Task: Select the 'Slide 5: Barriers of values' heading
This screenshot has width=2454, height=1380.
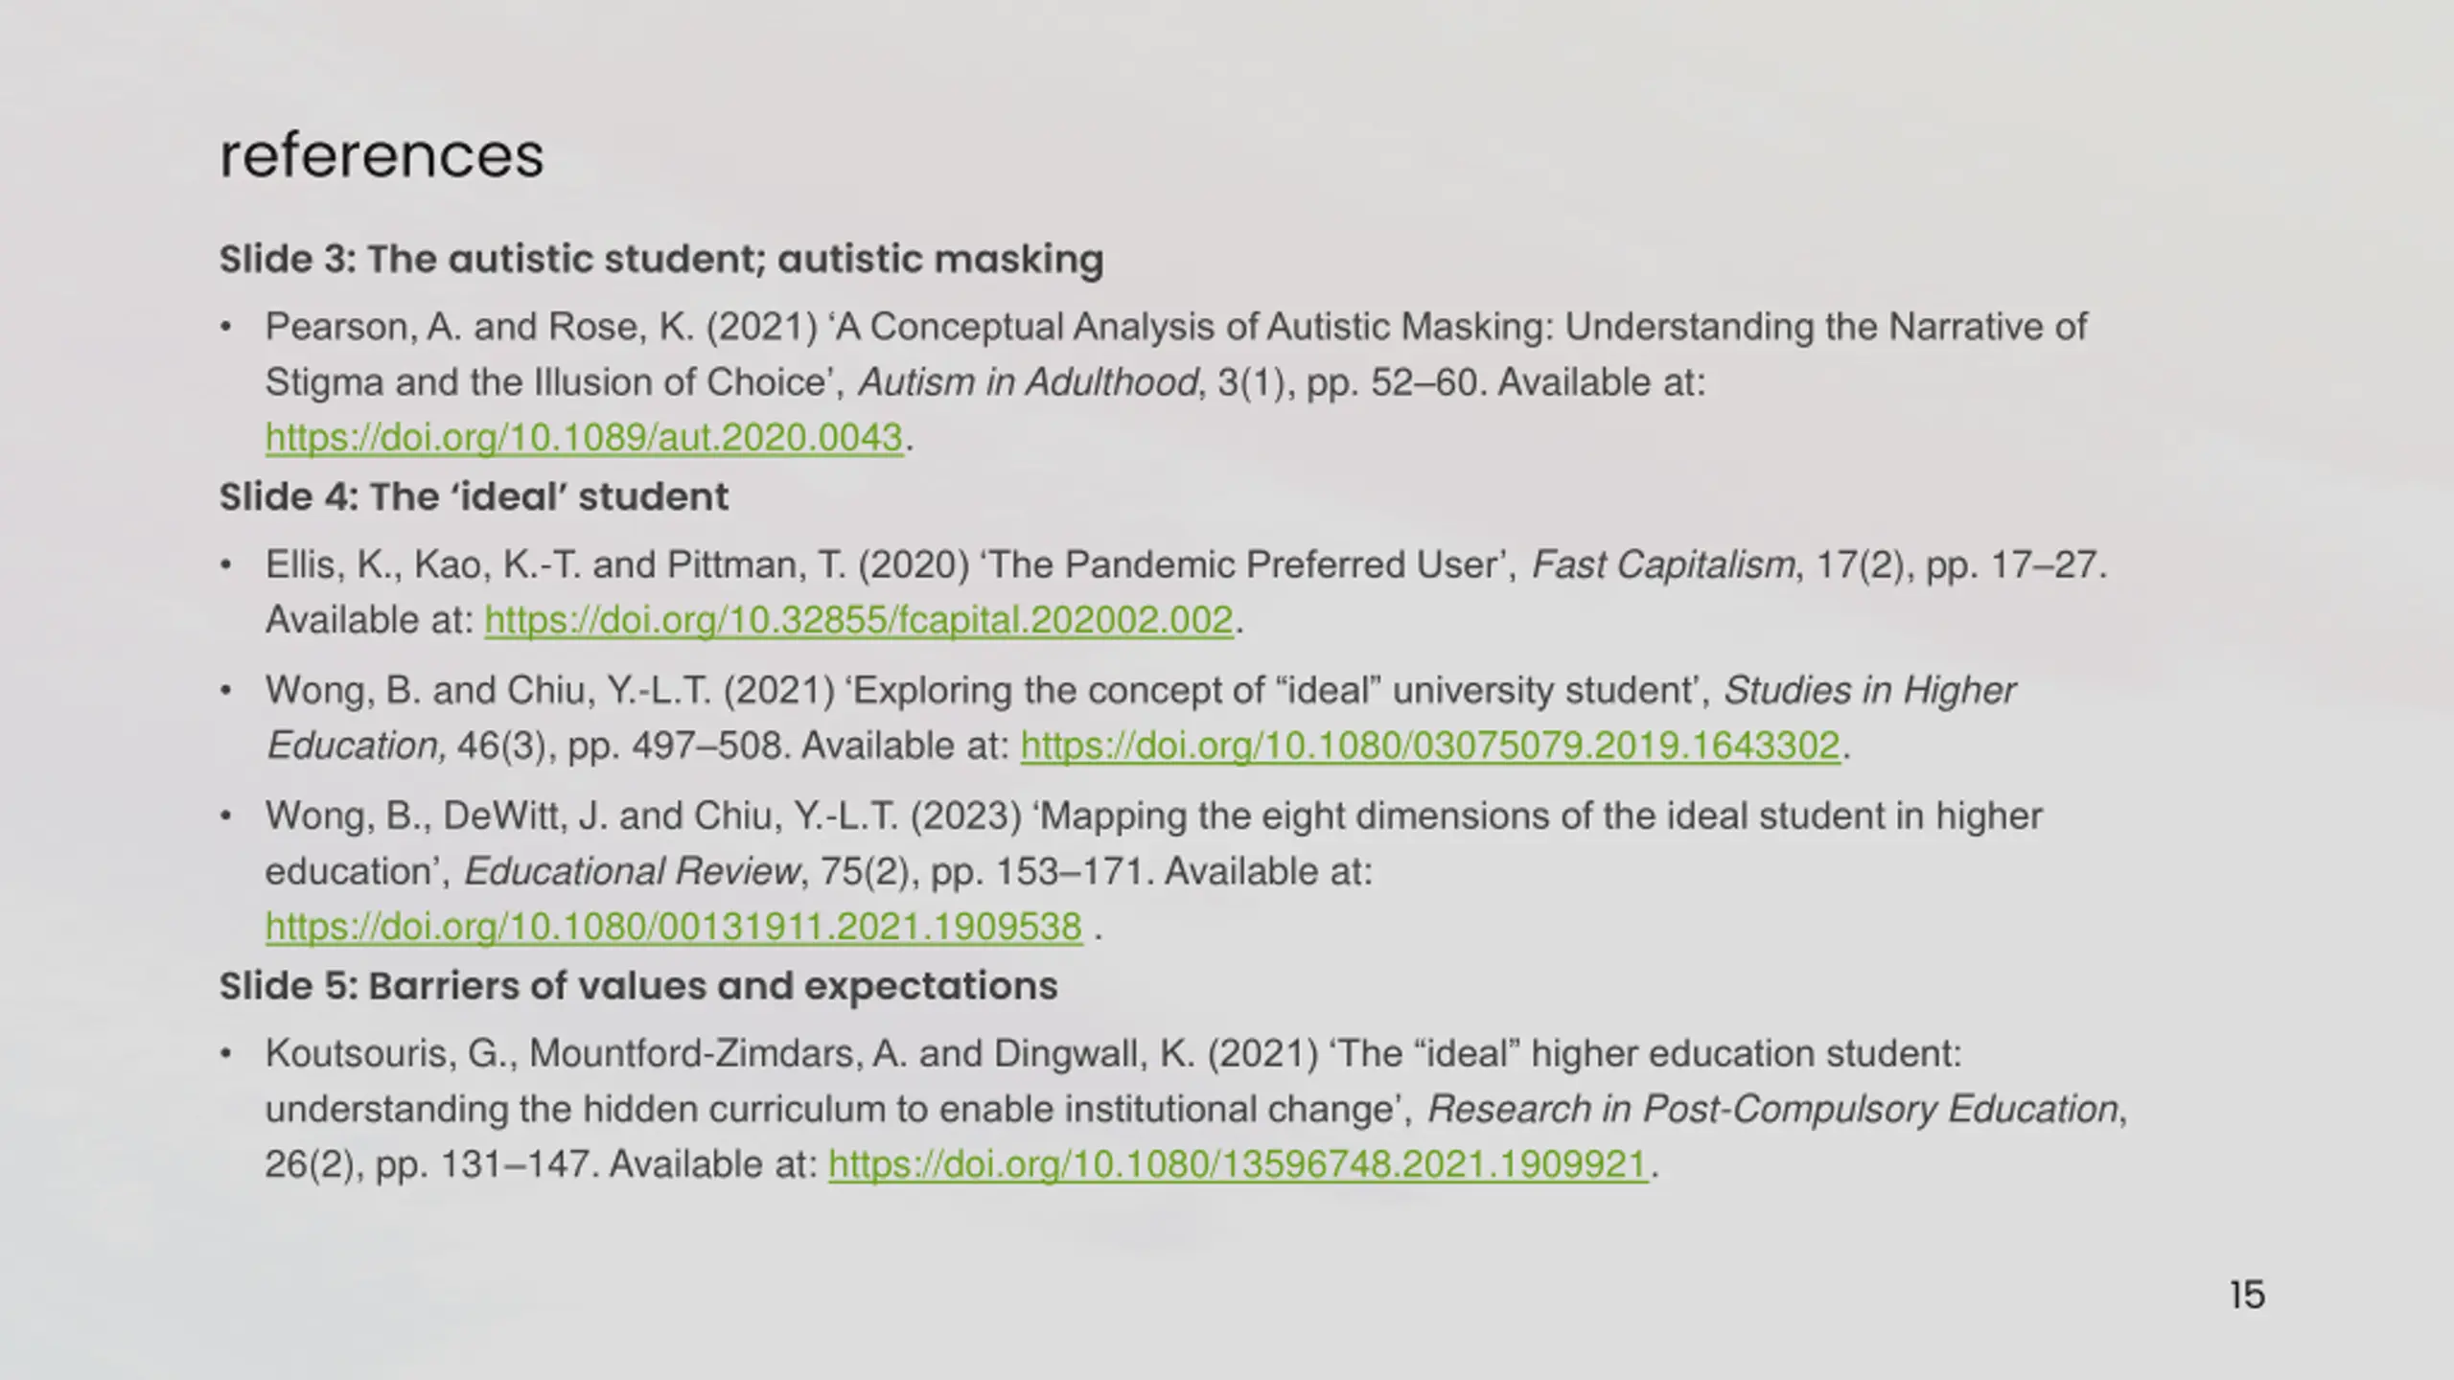Action: coord(638,985)
